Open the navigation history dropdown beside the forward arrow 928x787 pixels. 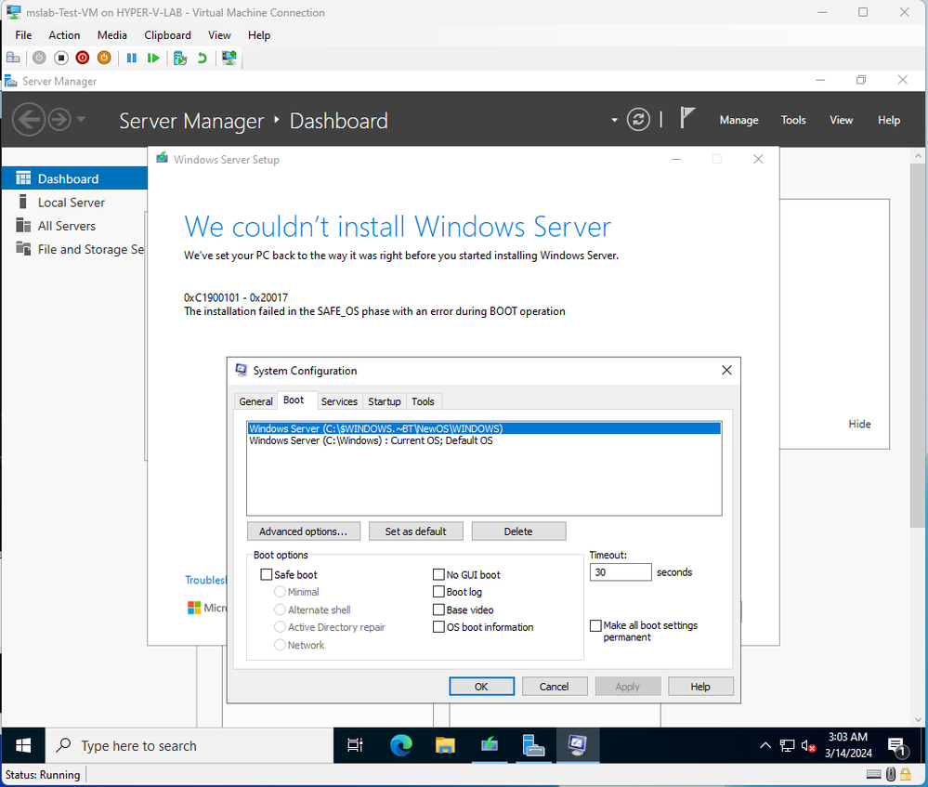(81, 119)
